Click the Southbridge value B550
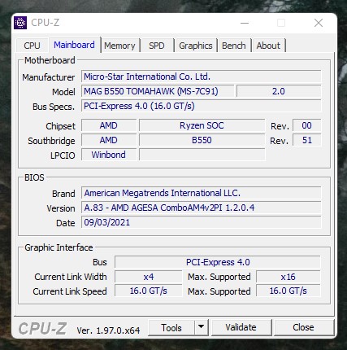347x350 pixels. point(202,140)
